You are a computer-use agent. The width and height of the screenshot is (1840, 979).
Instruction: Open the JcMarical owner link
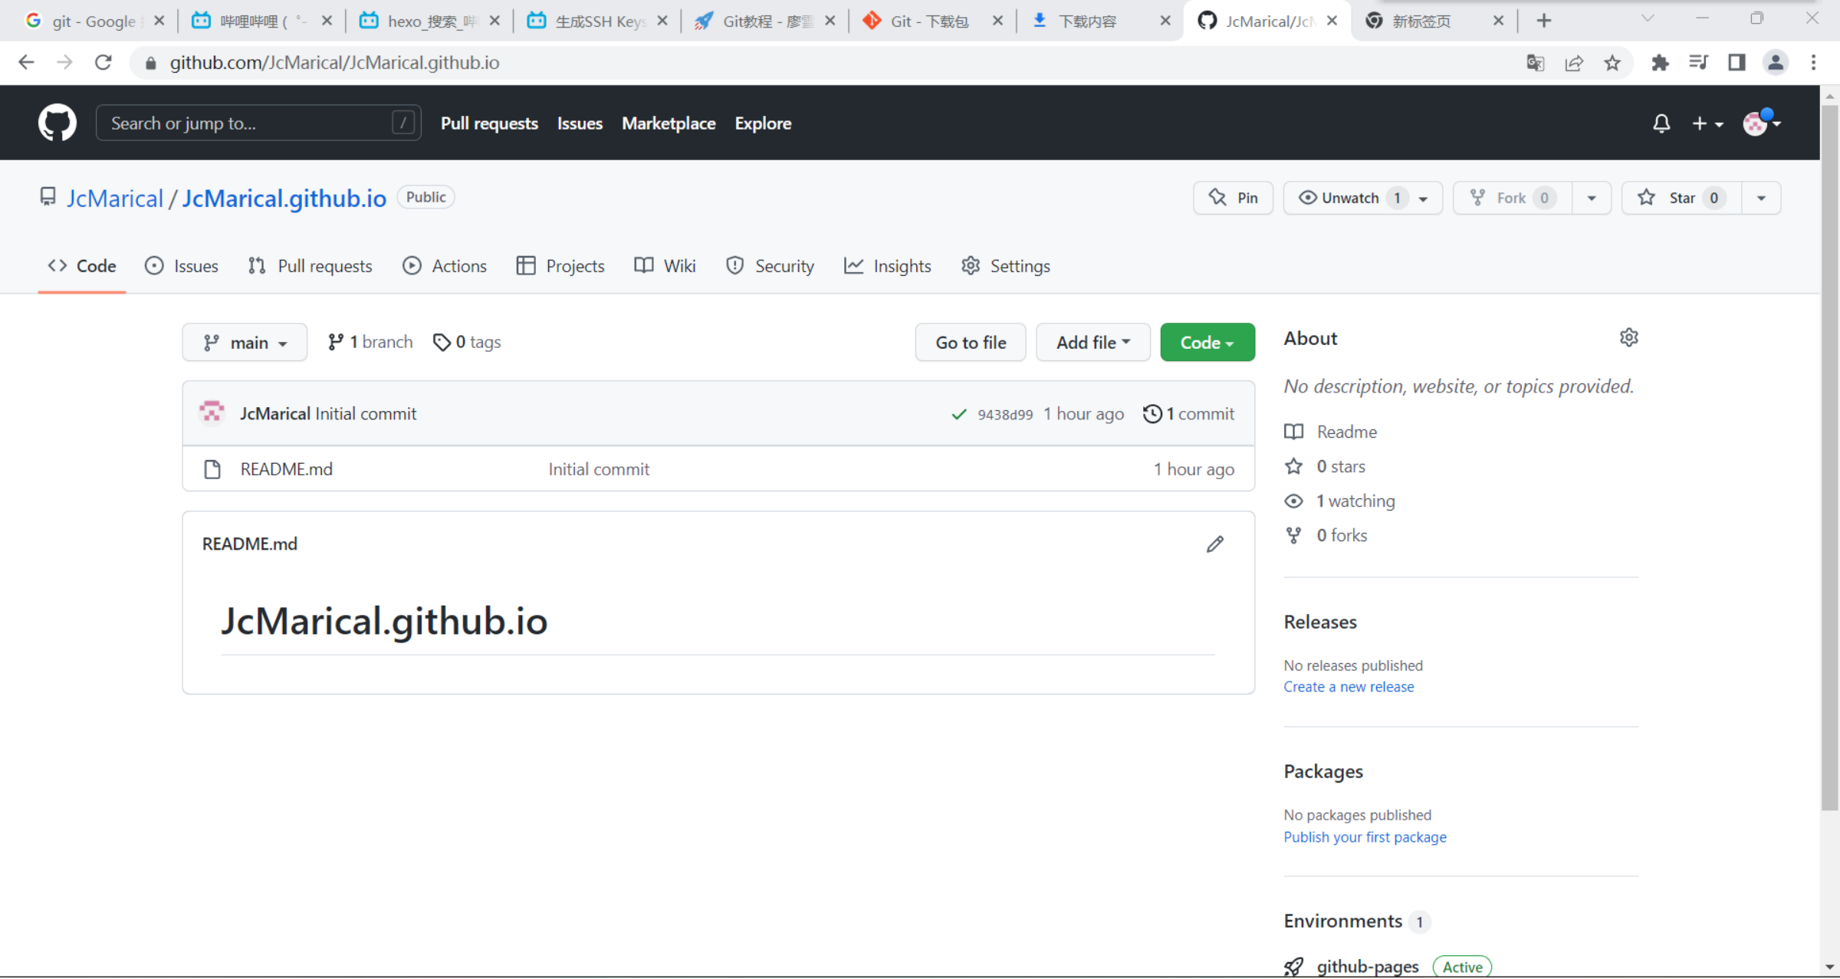(x=115, y=199)
